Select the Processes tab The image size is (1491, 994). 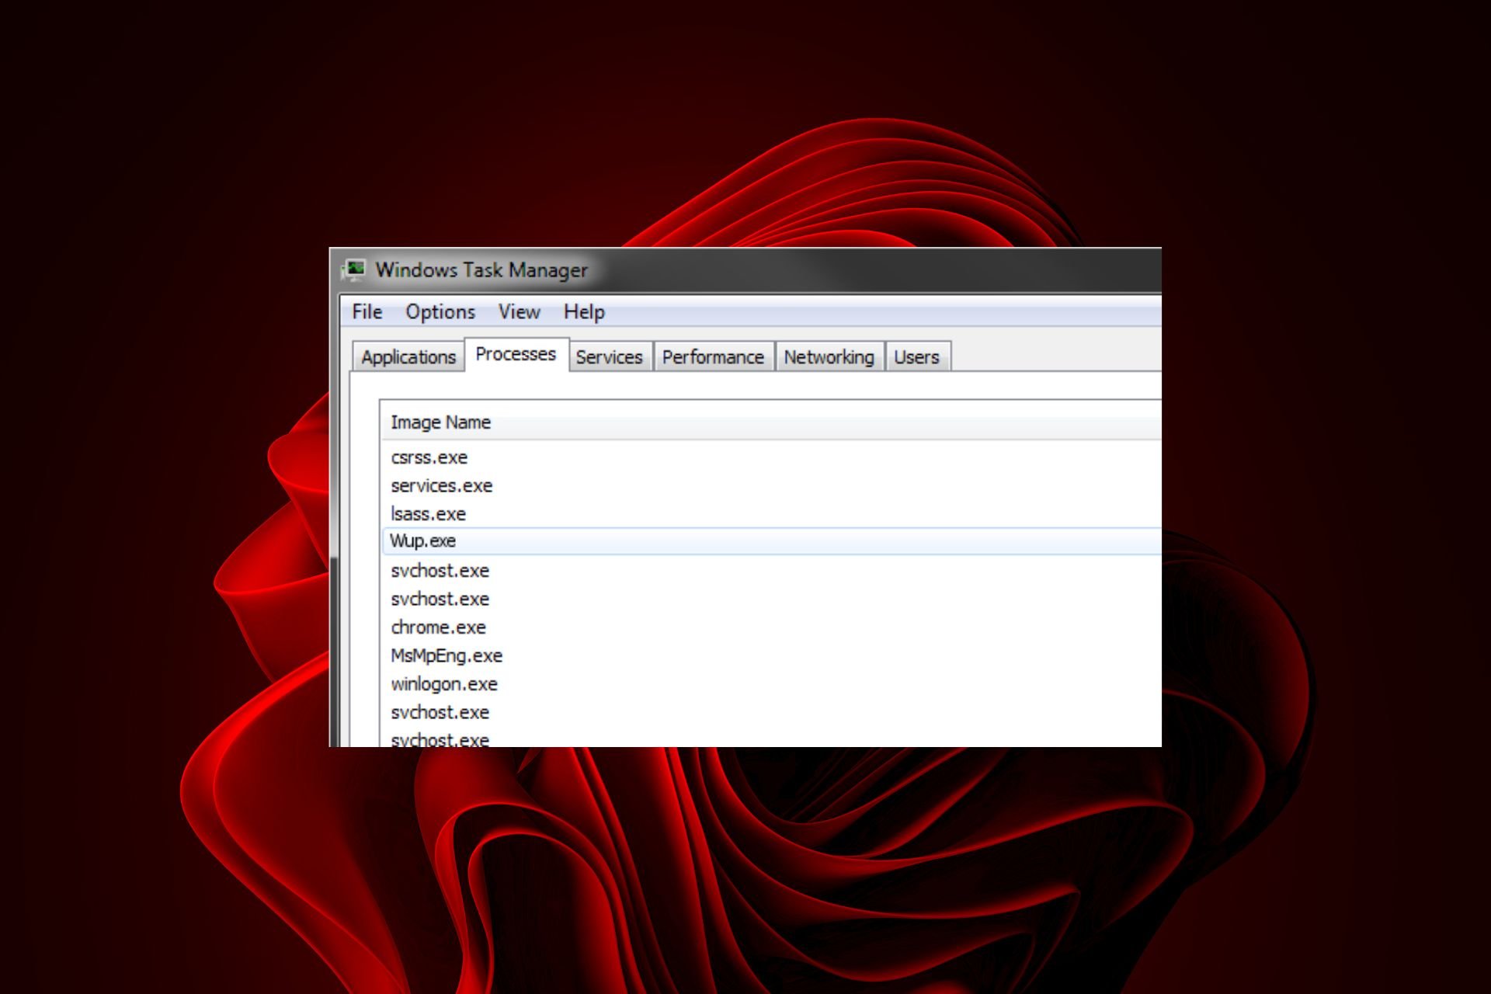click(516, 354)
